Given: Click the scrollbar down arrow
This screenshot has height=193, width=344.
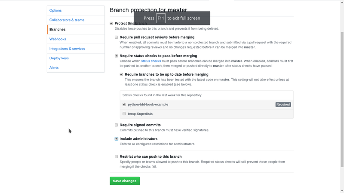Looking at the screenshot, I should tap(342, 191).
